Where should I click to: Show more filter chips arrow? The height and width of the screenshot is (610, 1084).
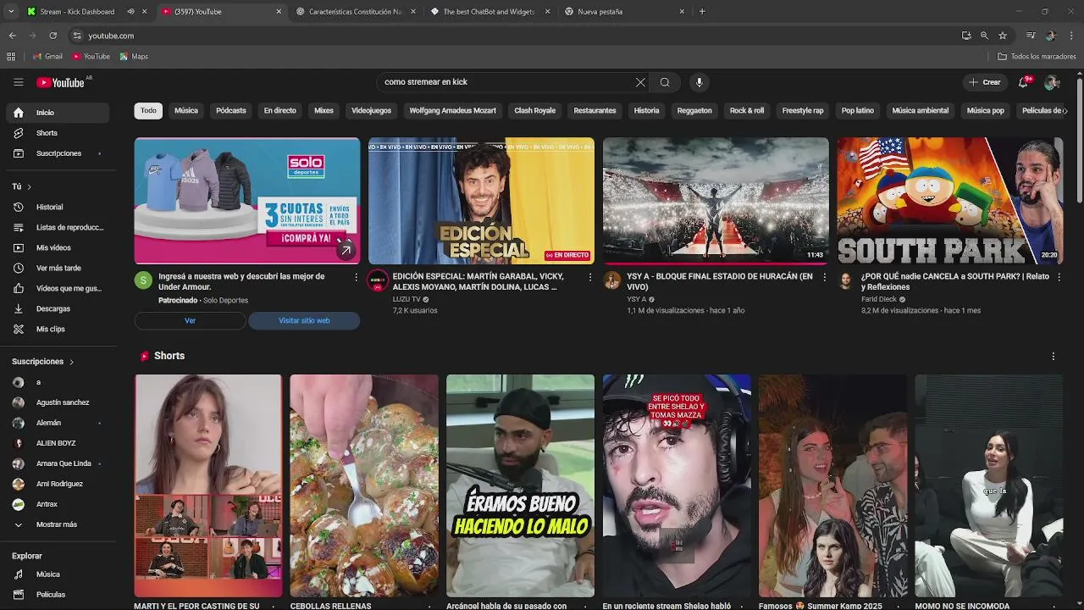tap(1065, 111)
